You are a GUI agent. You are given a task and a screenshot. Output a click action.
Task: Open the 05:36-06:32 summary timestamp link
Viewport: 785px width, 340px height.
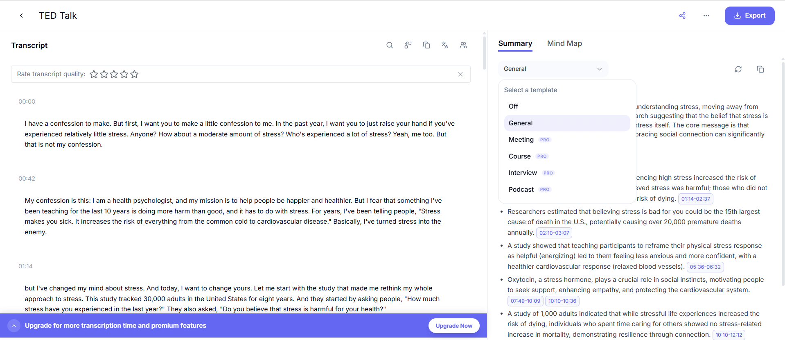(705, 267)
